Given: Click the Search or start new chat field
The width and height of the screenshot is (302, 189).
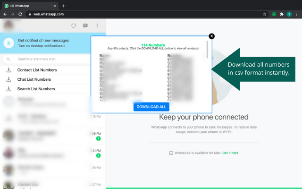Looking at the screenshot, I should pos(47,59).
